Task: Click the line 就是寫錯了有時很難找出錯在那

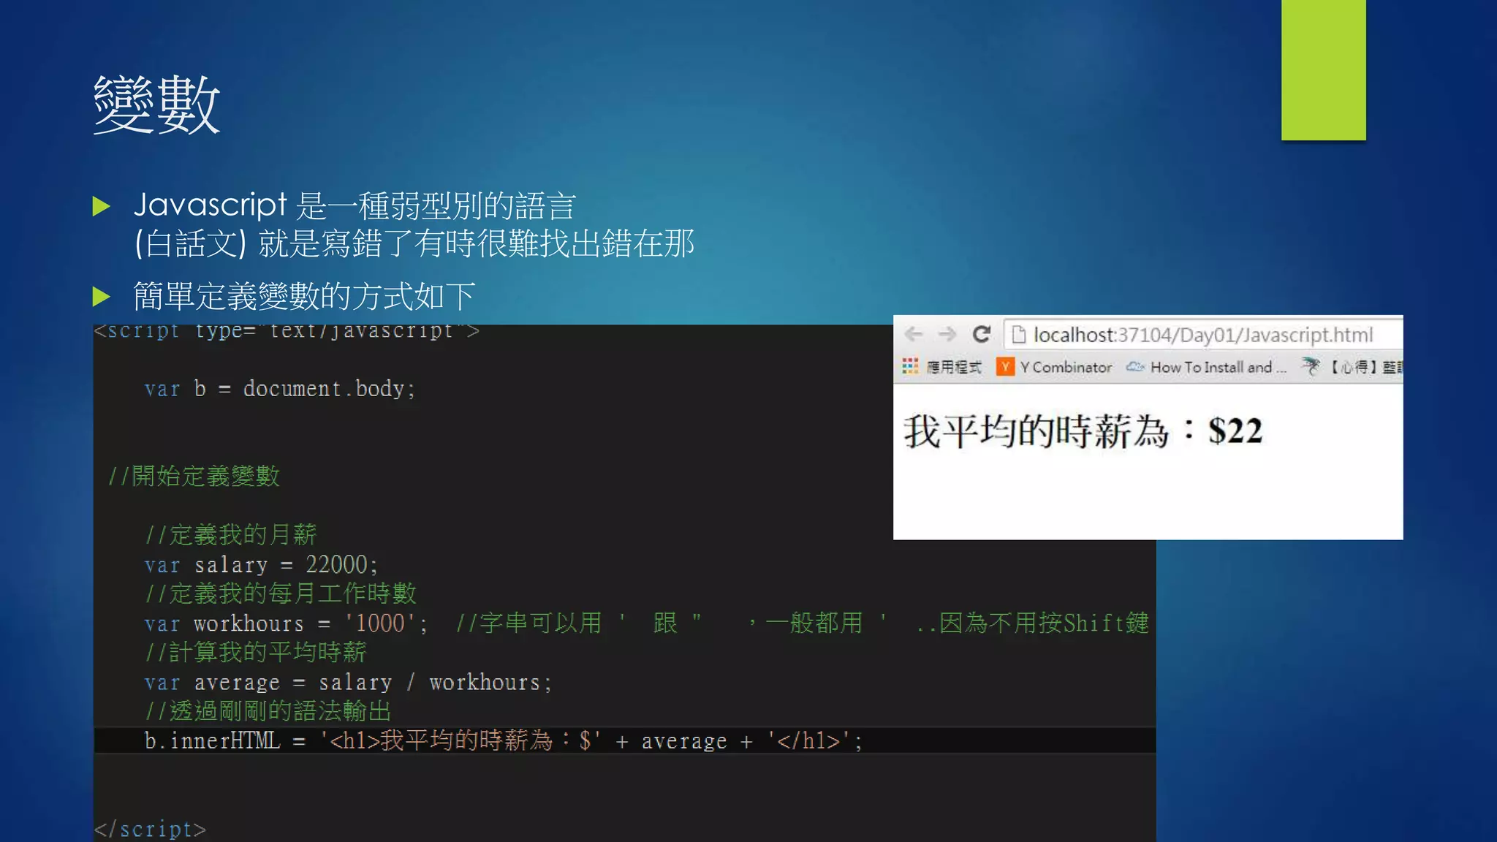Action: (x=477, y=243)
